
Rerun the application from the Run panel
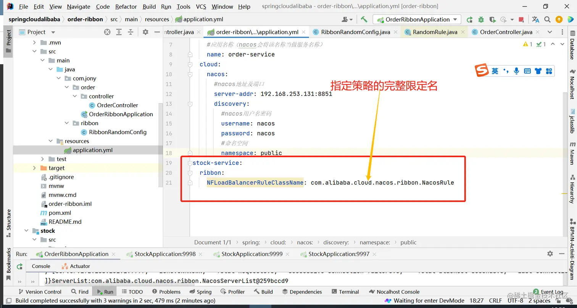click(19, 266)
